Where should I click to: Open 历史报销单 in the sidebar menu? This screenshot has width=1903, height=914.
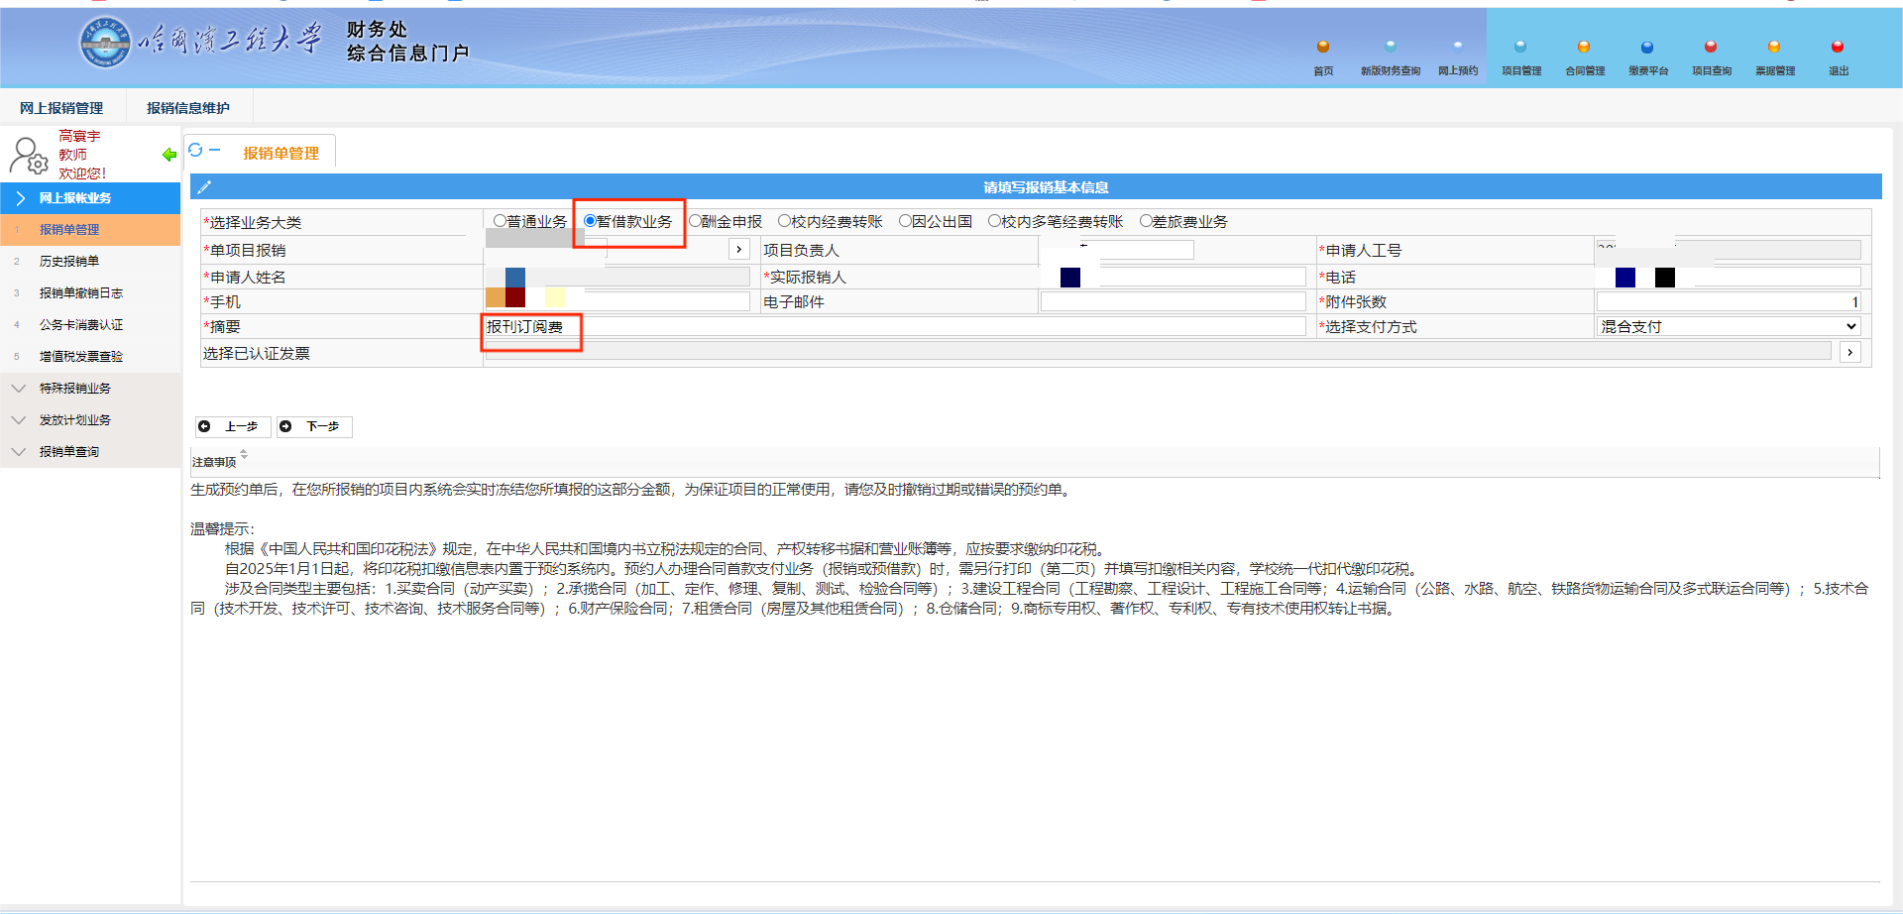click(69, 262)
